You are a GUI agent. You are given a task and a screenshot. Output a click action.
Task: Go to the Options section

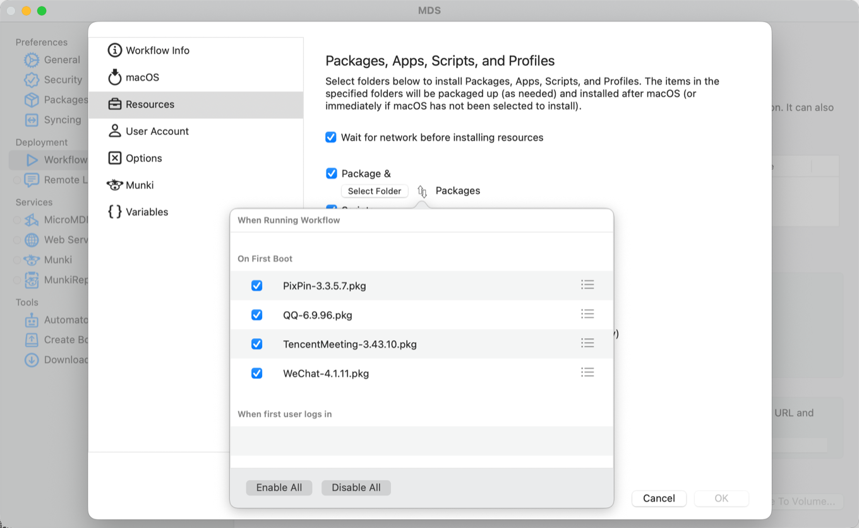pyautogui.click(x=196, y=158)
